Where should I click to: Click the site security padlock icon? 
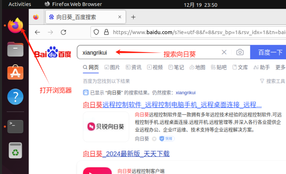click(106, 32)
